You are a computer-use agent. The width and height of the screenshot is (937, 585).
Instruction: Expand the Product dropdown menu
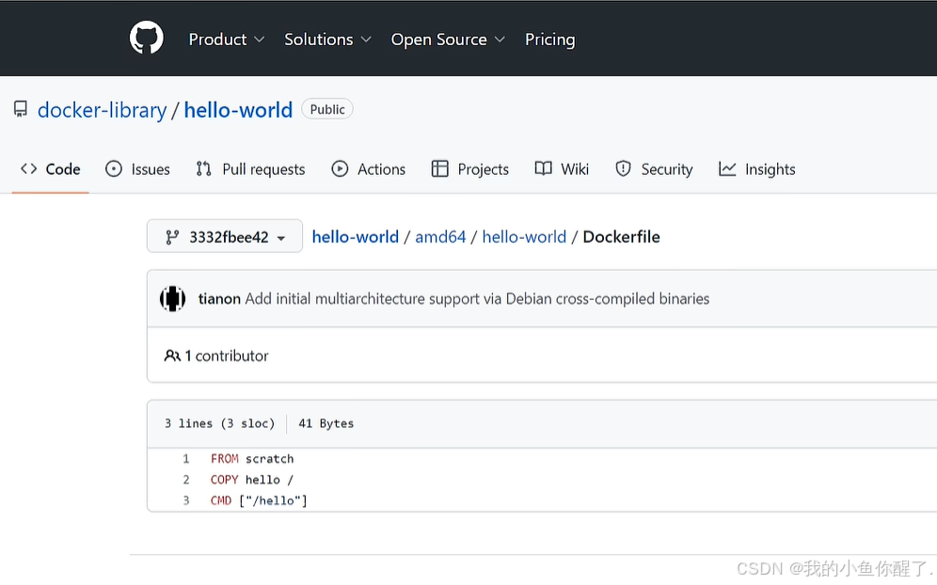click(x=227, y=40)
